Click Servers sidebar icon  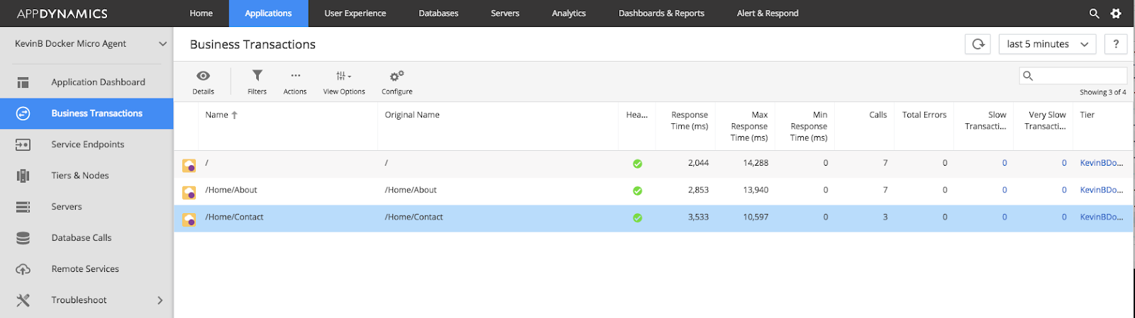pos(23,207)
